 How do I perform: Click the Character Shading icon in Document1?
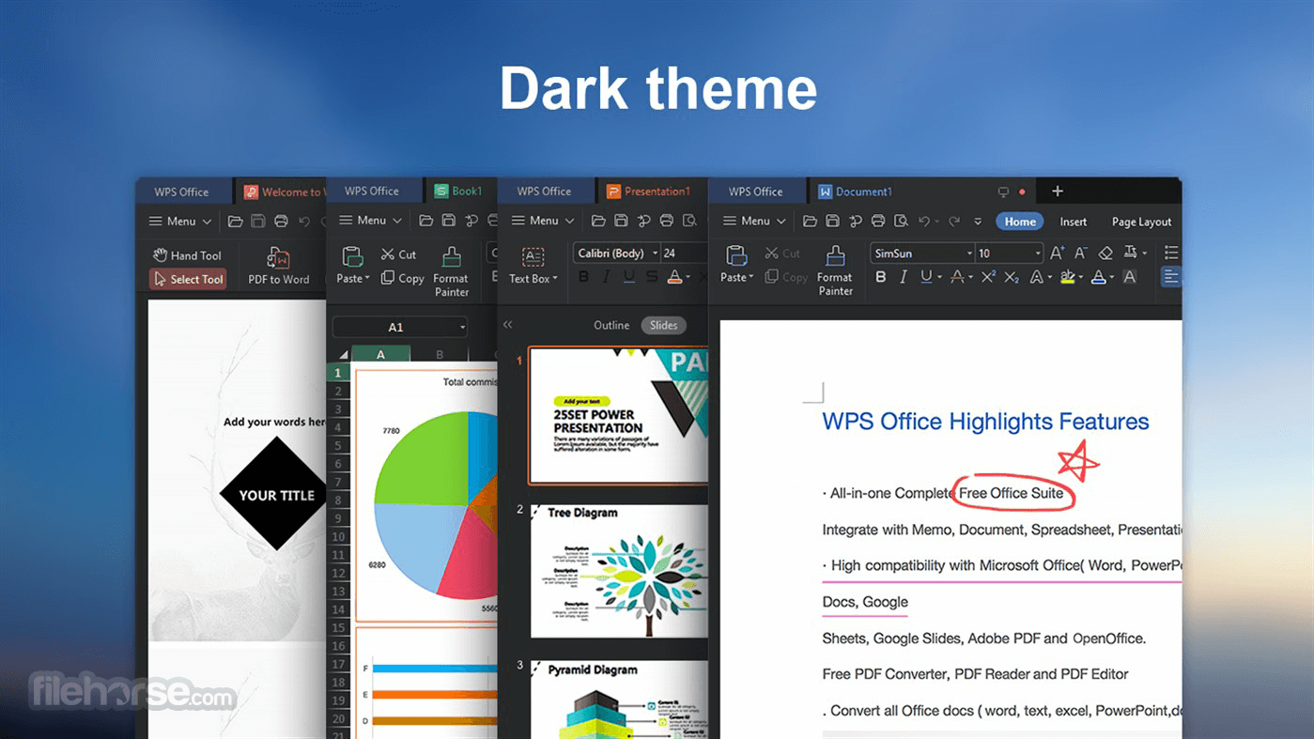(x=1130, y=277)
